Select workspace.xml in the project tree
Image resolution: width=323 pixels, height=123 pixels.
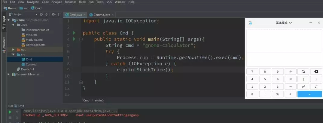[33, 45]
